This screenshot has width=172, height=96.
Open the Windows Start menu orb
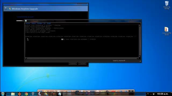coord(3,94)
